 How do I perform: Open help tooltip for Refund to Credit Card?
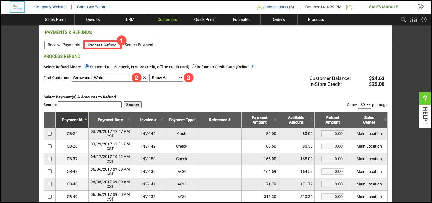pos(253,66)
